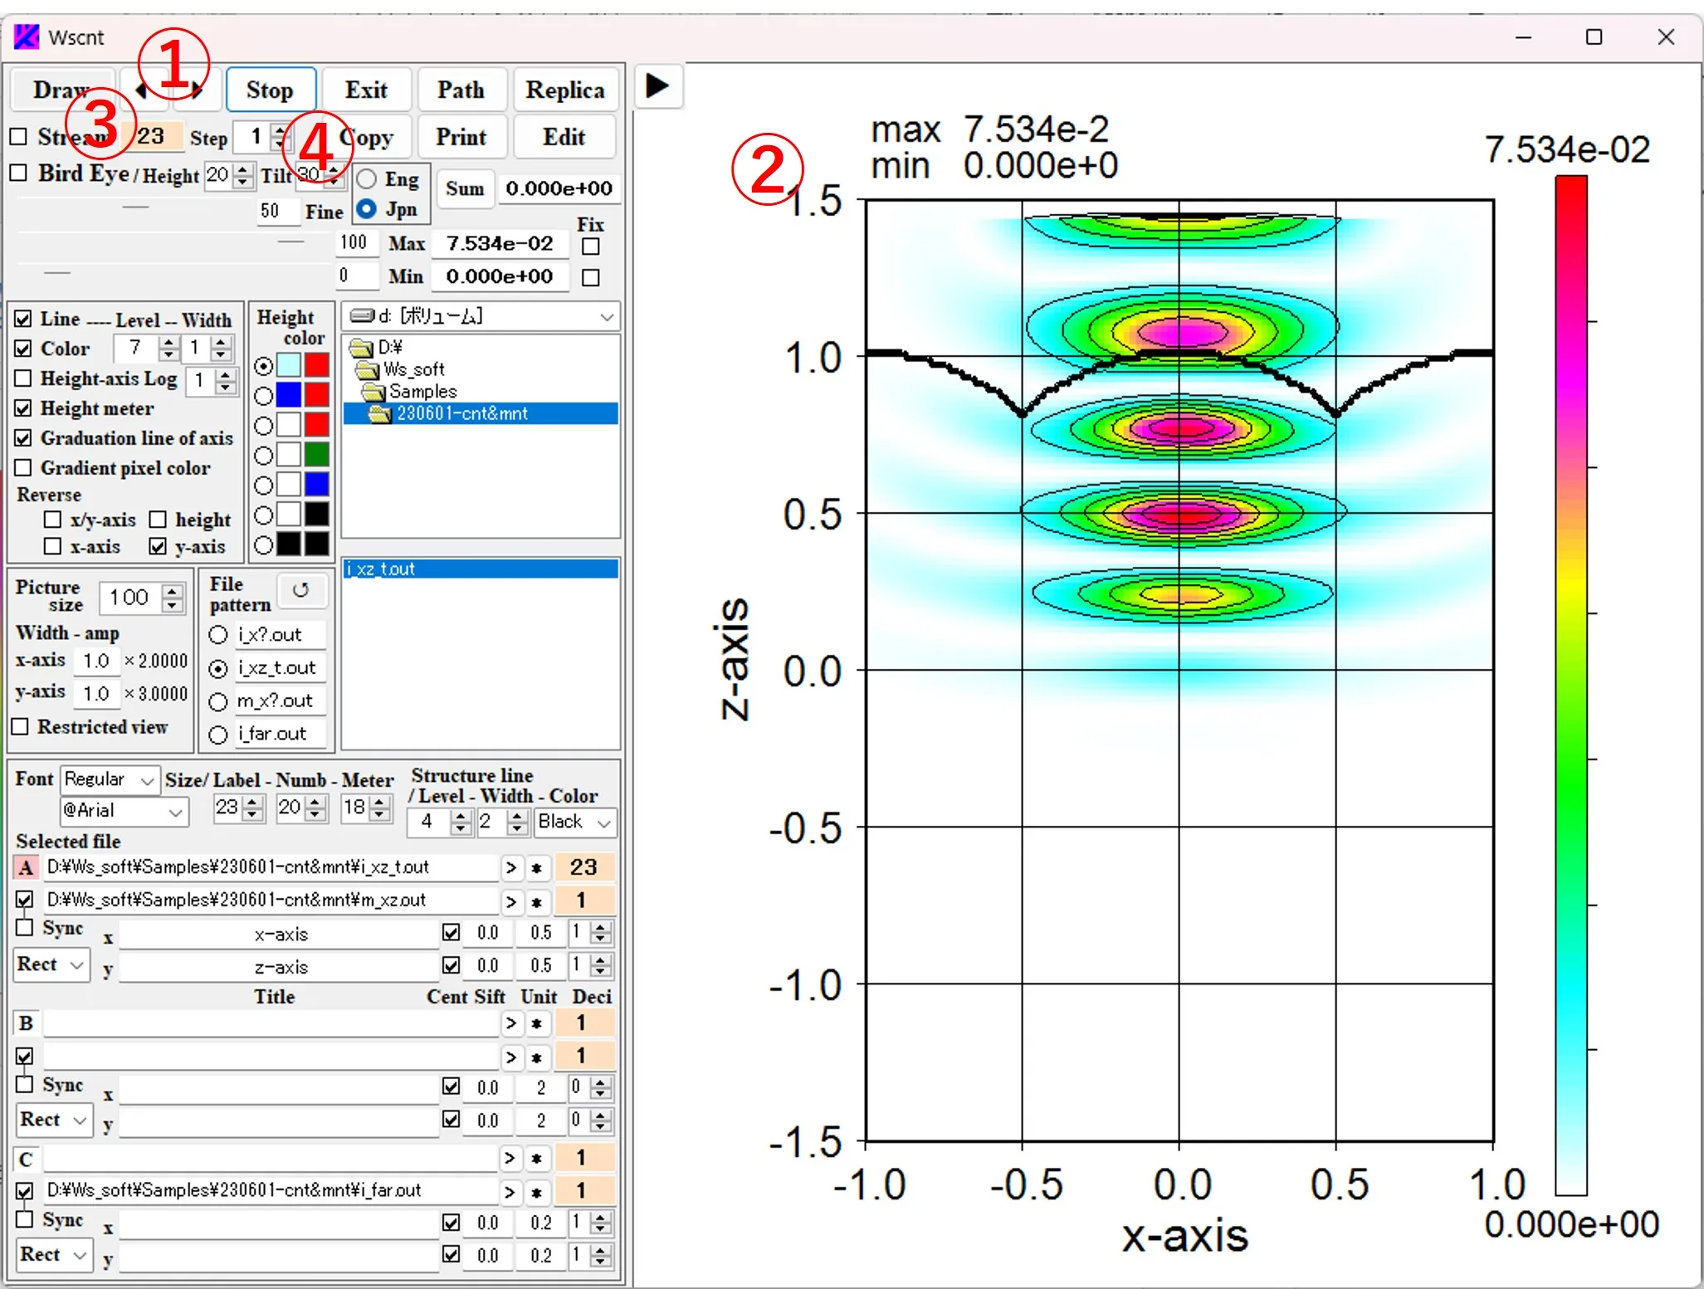
Task: Click the '>' button for file B
Action: click(511, 1023)
